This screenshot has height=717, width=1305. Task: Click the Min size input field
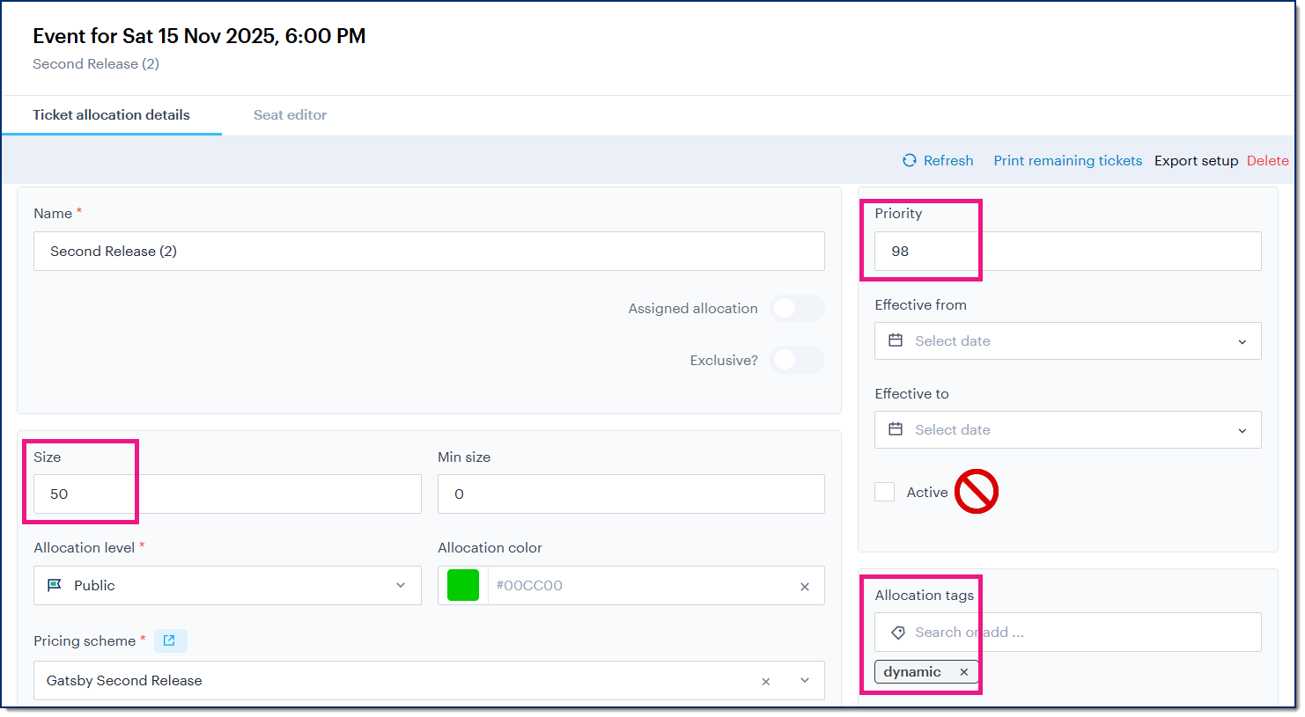(x=631, y=494)
